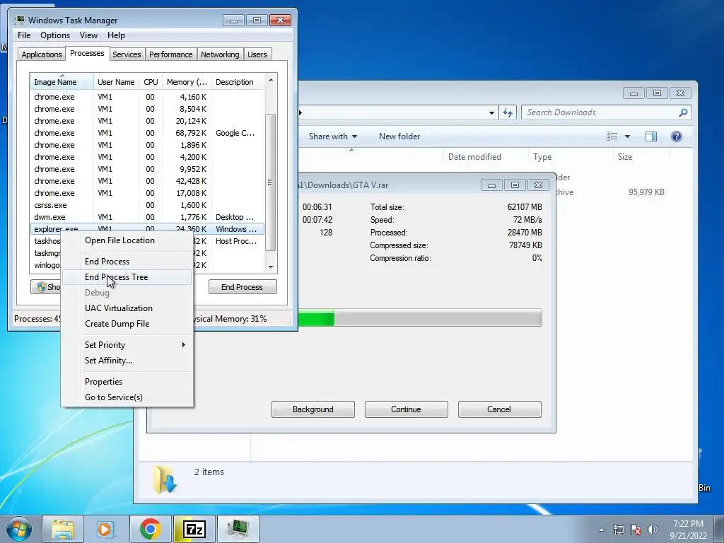Choose Open File Location in context menu
The width and height of the screenshot is (724, 543).
pyautogui.click(x=119, y=240)
